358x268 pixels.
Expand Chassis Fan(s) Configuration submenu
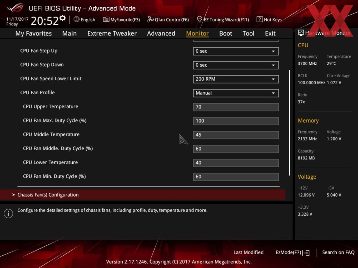[142, 195]
